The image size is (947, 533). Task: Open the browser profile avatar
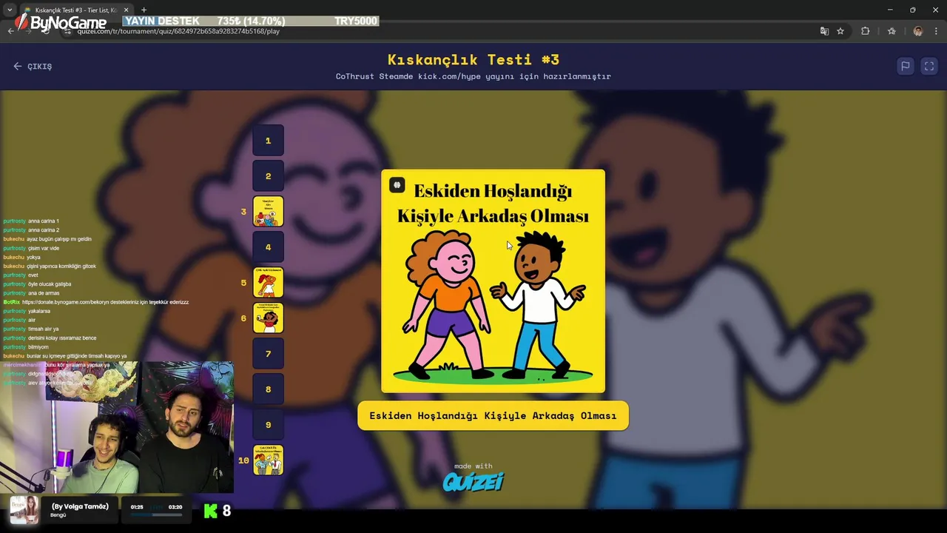point(918,31)
